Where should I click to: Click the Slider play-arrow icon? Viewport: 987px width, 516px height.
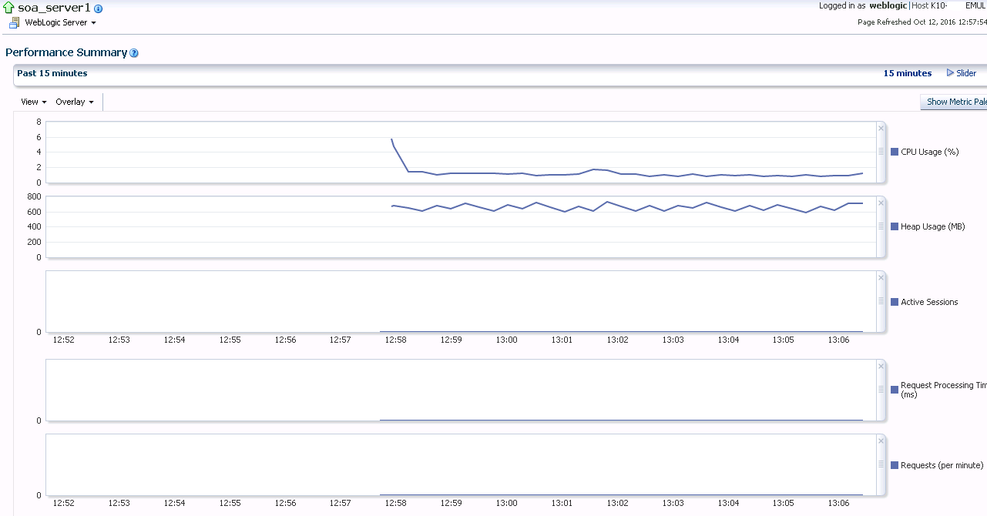pos(950,73)
